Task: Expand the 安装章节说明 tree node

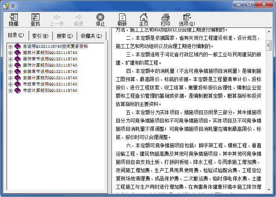Action: pyautogui.click(x=10, y=72)
